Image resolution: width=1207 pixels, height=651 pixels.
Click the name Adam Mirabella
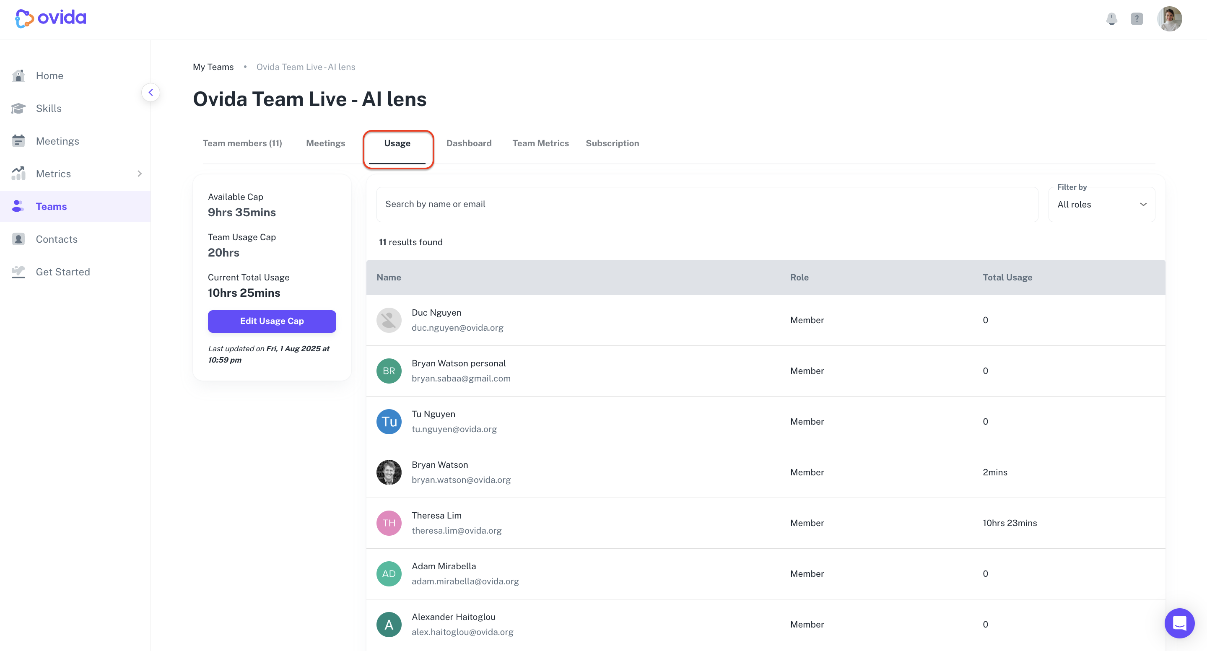tap(444, 566)
